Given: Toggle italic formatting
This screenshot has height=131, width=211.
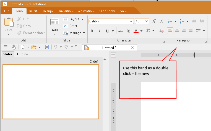Looking at the screenshot, I should click(99, 31).
